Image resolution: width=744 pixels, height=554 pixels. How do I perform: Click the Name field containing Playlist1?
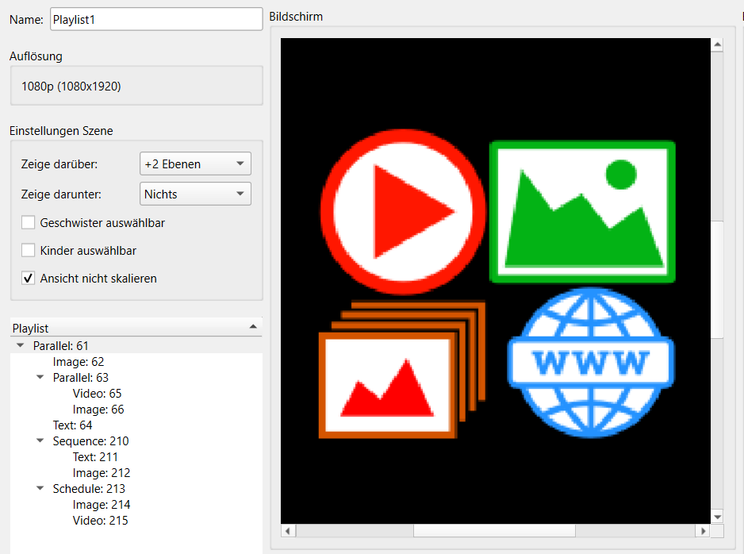point(155,20)
